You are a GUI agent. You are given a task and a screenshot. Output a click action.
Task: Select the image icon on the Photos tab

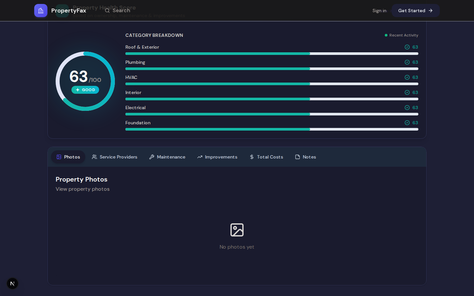coord(59,157)
